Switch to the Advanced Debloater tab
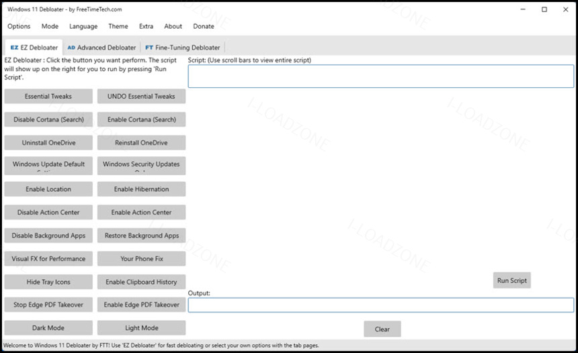The image size is (578, 353). tap(101, 48)
